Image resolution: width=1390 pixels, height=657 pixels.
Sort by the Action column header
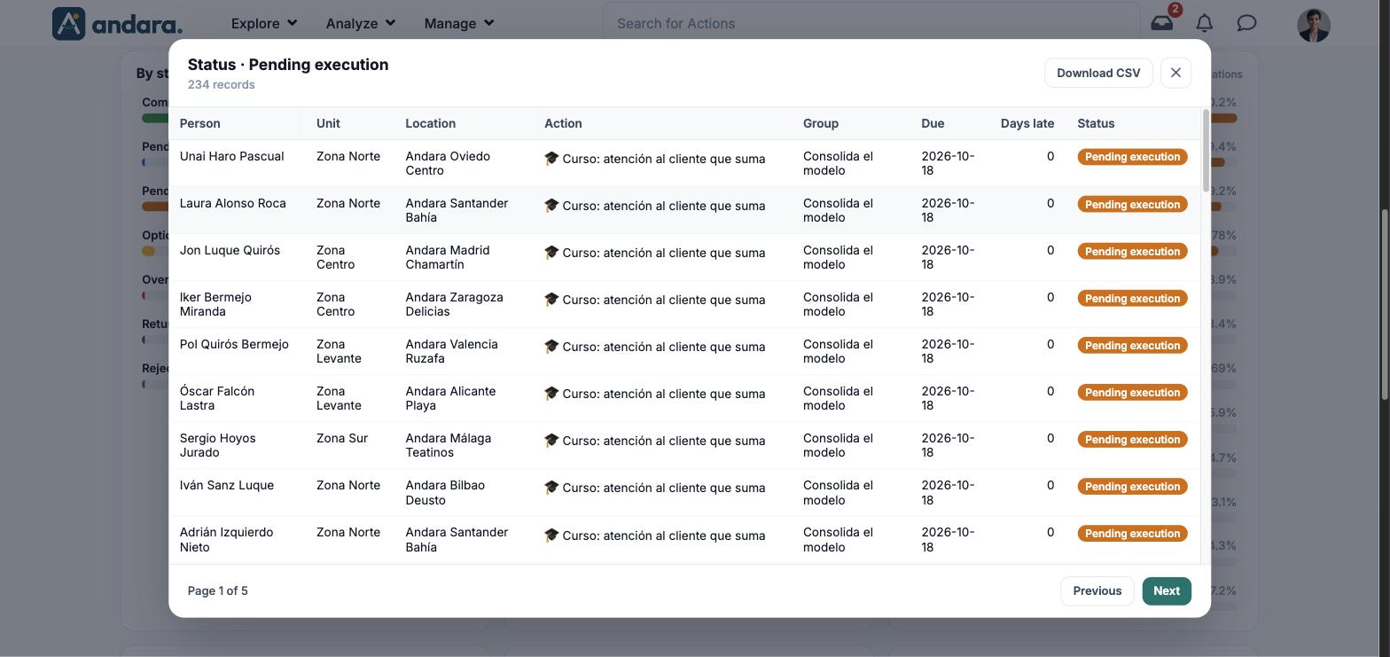tap(563, 123)
